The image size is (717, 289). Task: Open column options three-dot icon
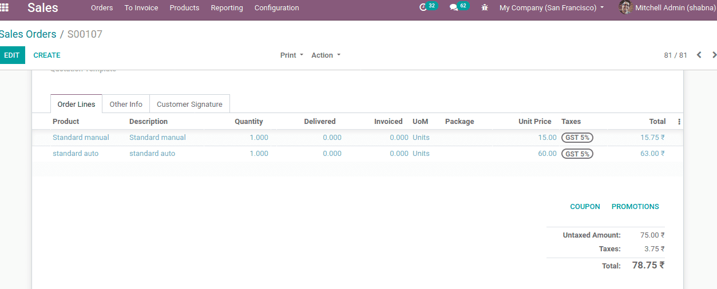(679, 122)
